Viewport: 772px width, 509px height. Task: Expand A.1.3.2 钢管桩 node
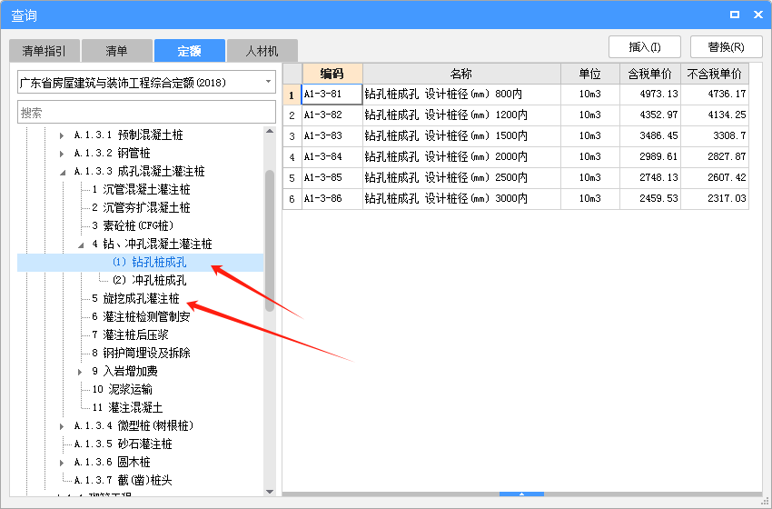point(62,154)
